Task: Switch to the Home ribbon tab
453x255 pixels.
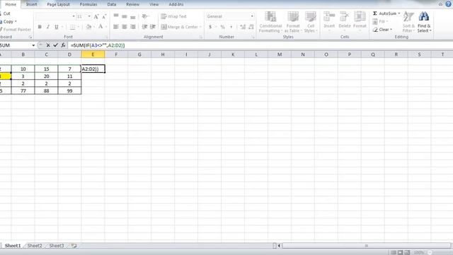Action: [11, 4]
